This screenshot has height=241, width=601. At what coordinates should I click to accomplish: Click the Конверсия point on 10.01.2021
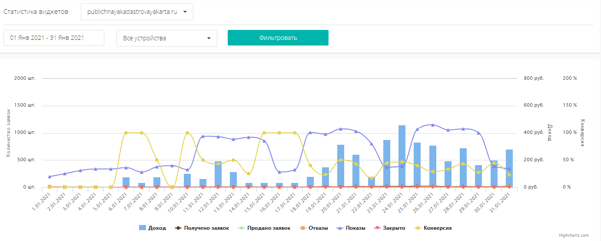point(187,133)
